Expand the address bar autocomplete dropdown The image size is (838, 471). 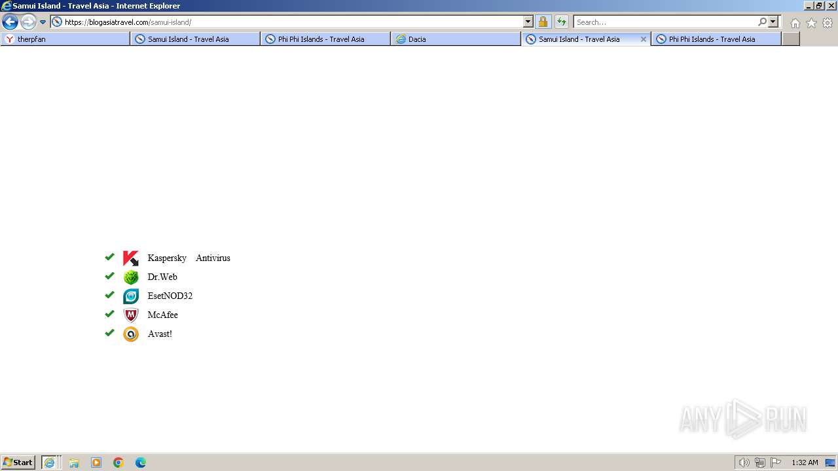click(528, 22)
